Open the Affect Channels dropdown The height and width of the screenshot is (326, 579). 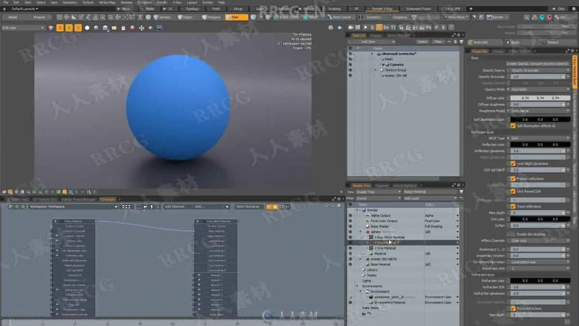click(540, 241)
